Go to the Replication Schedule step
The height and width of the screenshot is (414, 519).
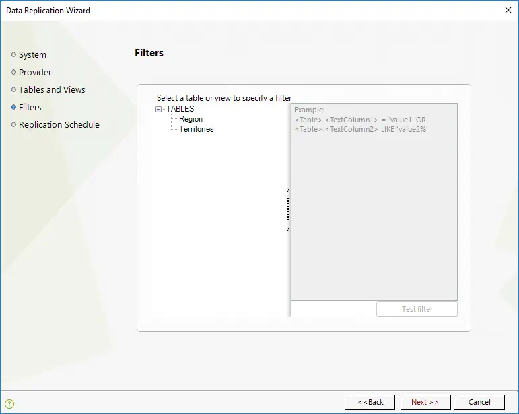tap(59, 125)
